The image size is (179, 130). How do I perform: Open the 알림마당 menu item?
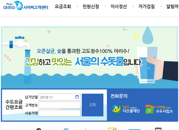(x=173, y=6)
